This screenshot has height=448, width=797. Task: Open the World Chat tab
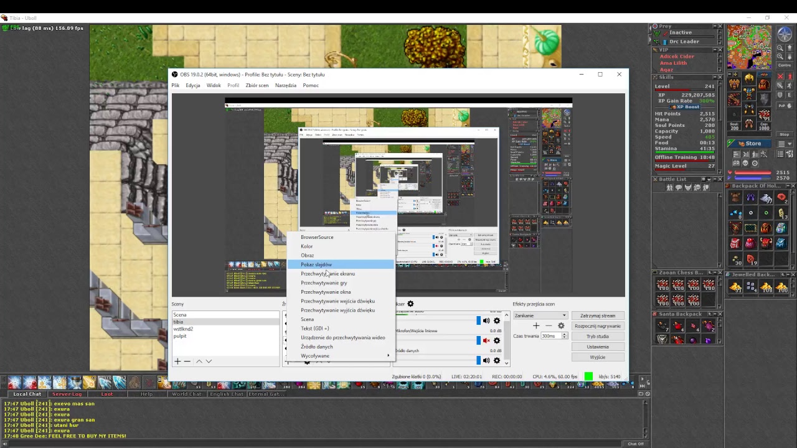tap(187, 394)
